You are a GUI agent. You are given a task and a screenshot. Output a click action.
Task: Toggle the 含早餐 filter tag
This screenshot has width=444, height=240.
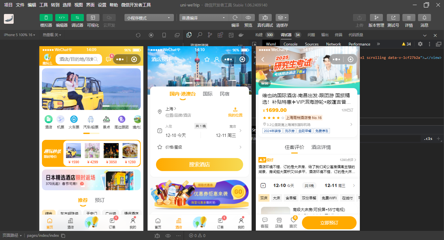(x=291, y=198)
